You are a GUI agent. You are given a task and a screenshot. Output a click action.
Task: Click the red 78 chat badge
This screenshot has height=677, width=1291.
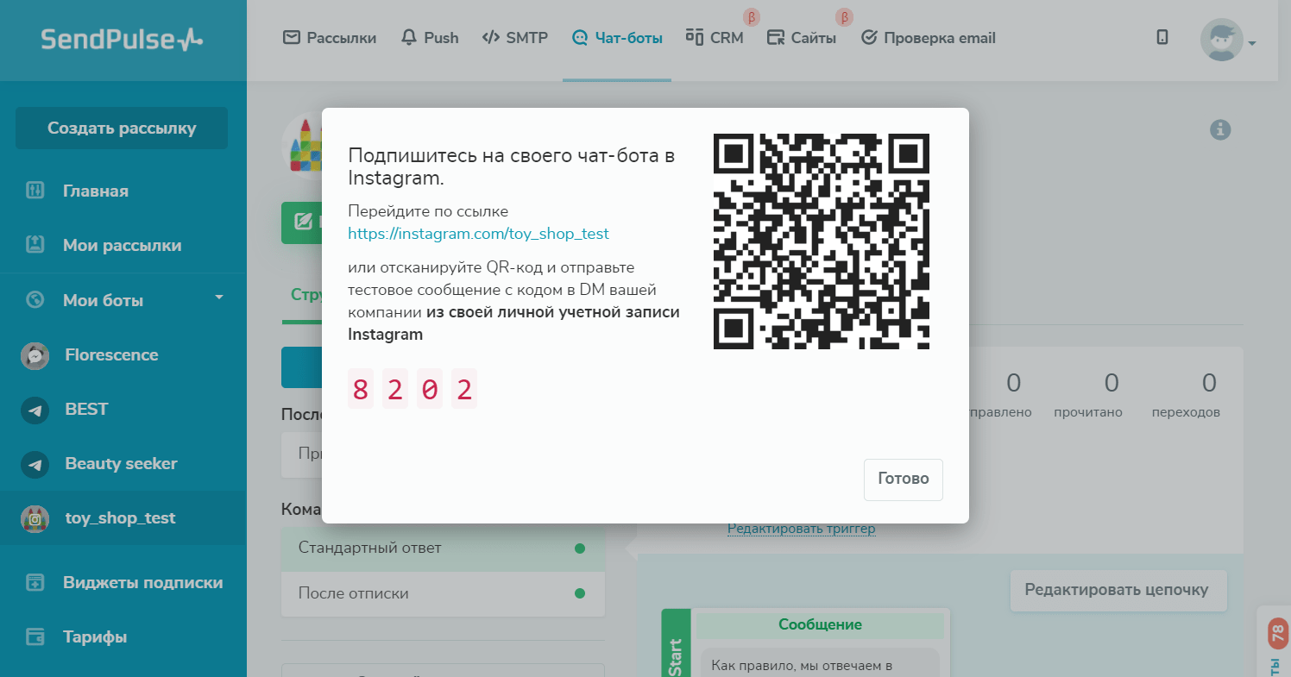pyautogui.click(x=1277, y=635)
